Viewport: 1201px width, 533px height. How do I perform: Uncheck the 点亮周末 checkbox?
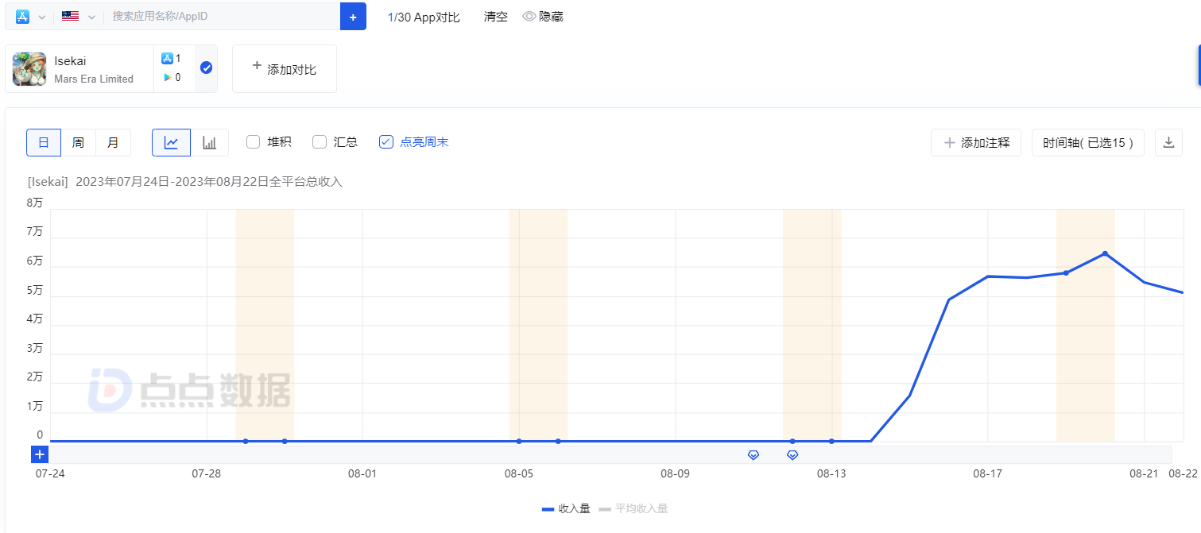[x=386, y=142]
